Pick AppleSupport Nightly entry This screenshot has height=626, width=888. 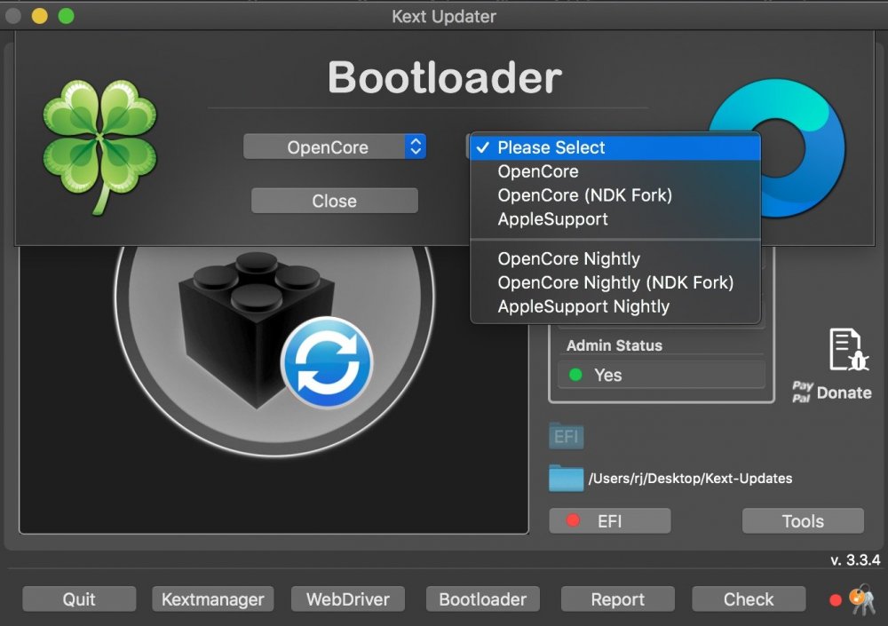(x=615, y=306)
